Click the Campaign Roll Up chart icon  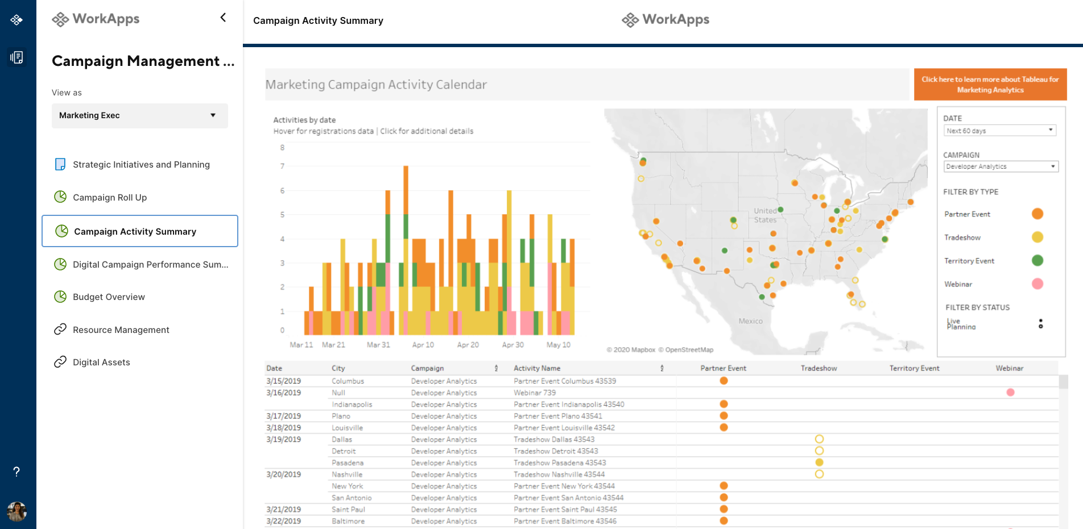[x=60, y=197]
